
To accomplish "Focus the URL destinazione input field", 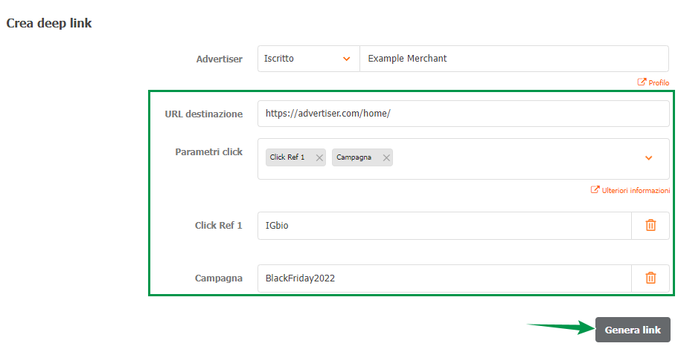I will click(x=462, y=114).
